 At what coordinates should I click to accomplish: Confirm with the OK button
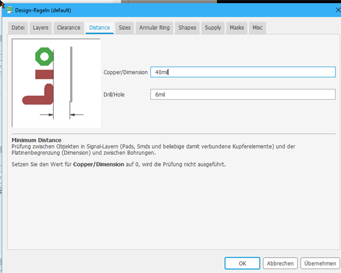point(242,264)
